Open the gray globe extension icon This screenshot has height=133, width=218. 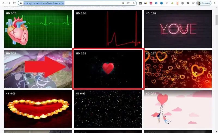pyautogui.click(x=183, y=3)
